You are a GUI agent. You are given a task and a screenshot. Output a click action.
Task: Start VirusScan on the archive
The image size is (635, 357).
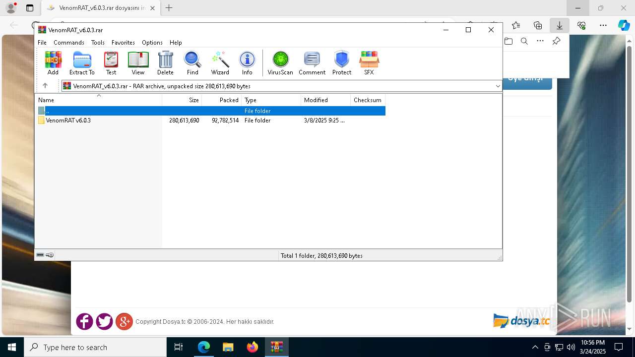[x=280, y=63]
